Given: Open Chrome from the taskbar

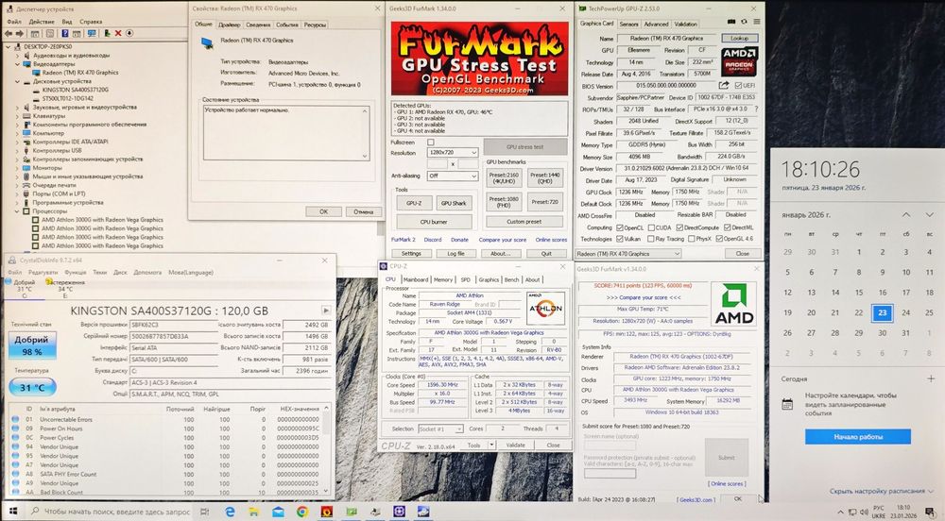Looking at the screenshot, I should pyautogui.click(x=302, y=512).
